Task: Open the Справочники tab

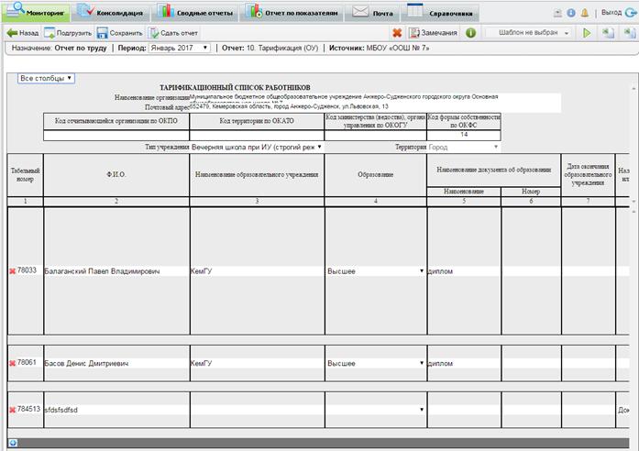Action: [442, 13]
